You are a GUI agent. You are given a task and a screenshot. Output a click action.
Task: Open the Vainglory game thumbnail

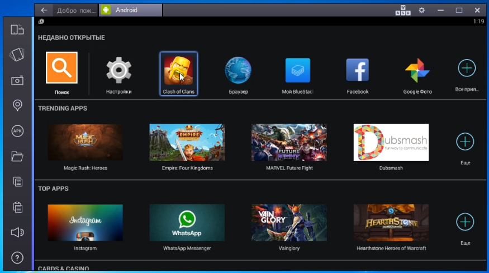289,223
